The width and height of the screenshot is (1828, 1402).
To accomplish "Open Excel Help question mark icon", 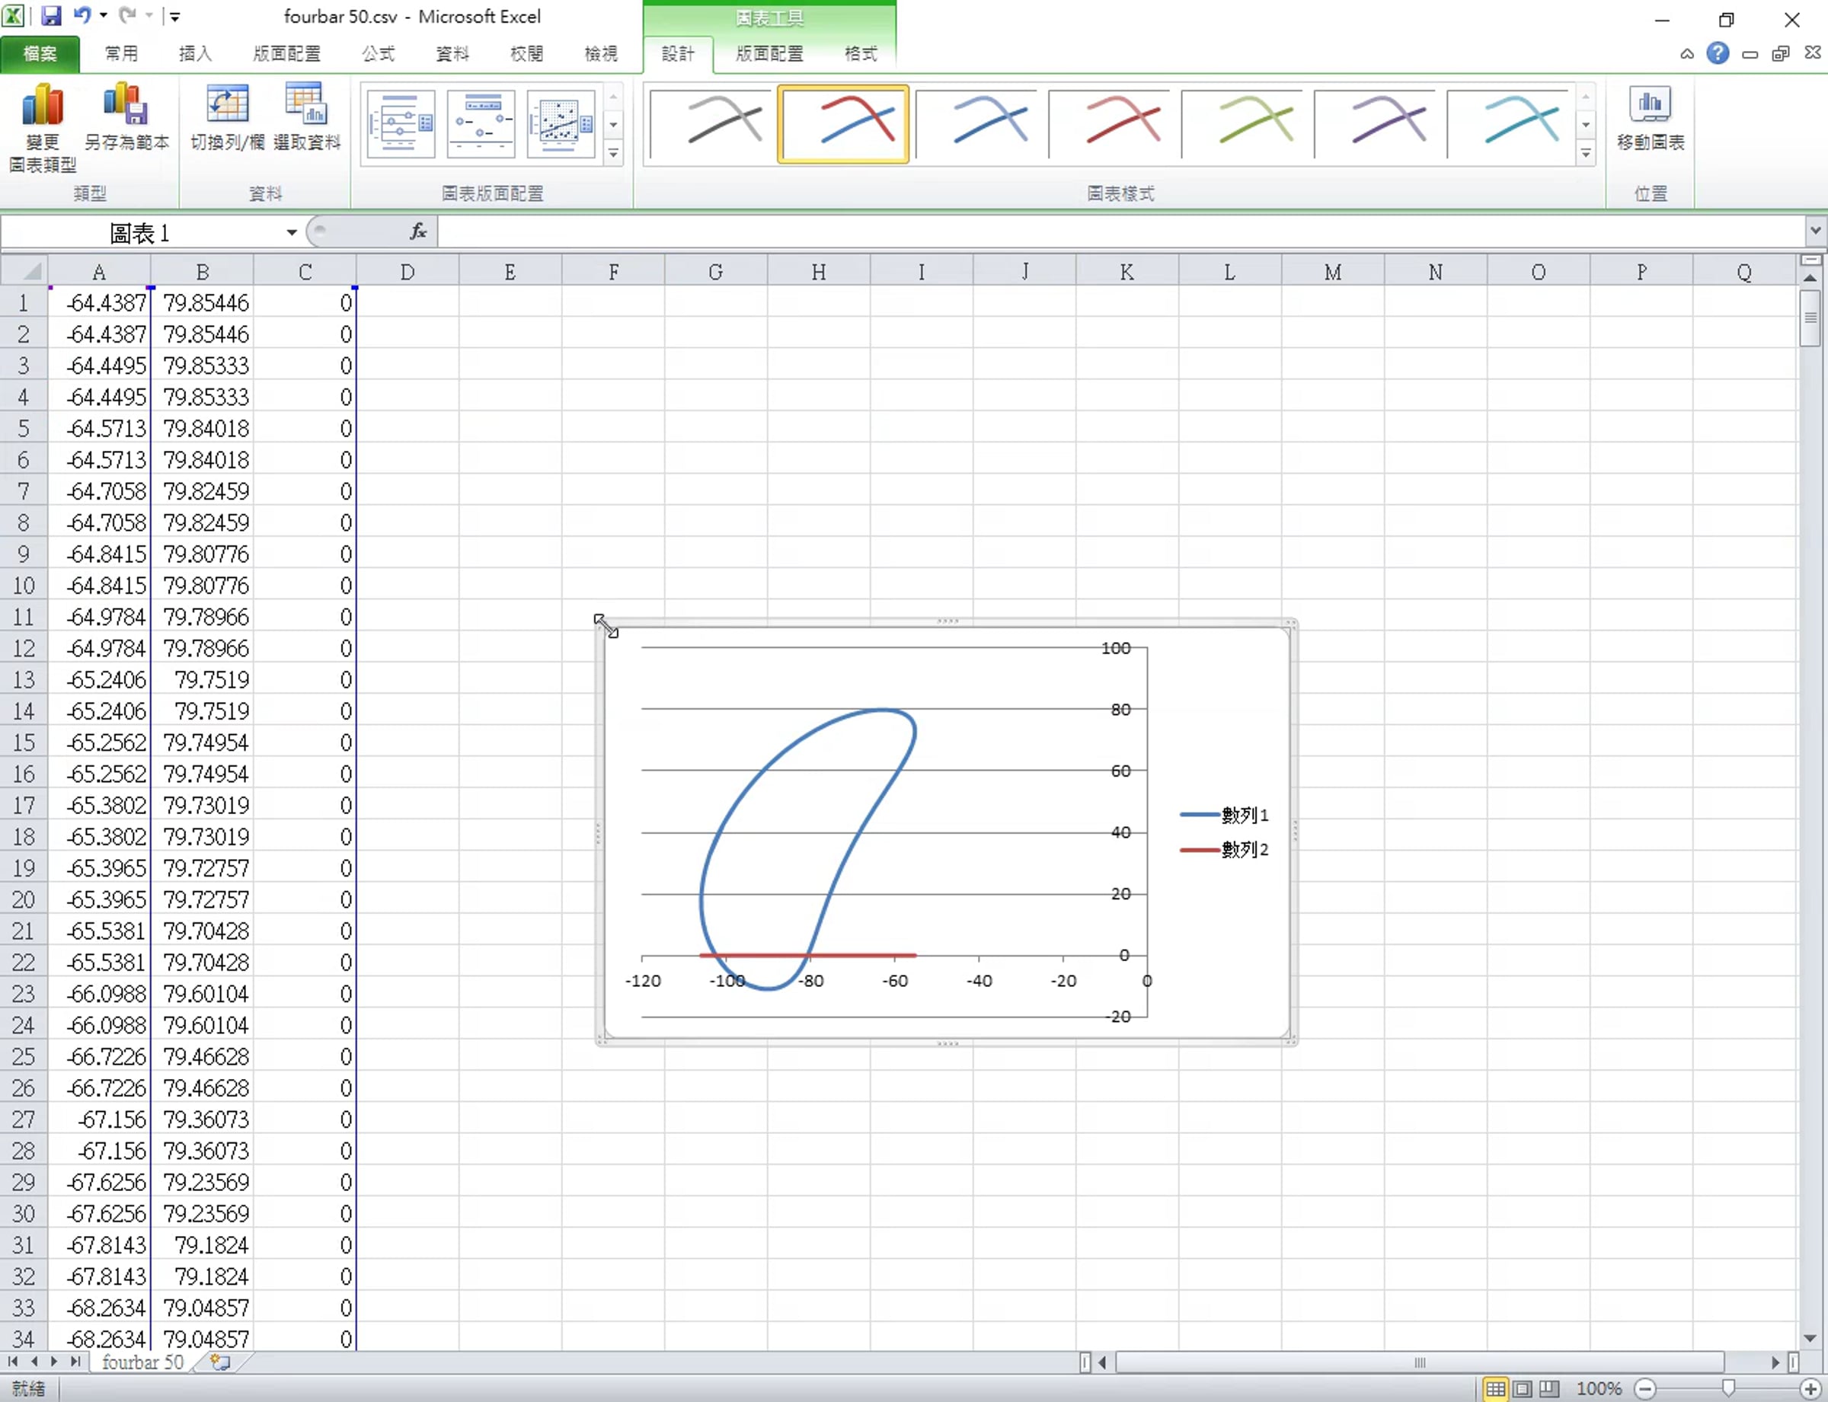I will pyautogui.click(x=1717, y=53).
